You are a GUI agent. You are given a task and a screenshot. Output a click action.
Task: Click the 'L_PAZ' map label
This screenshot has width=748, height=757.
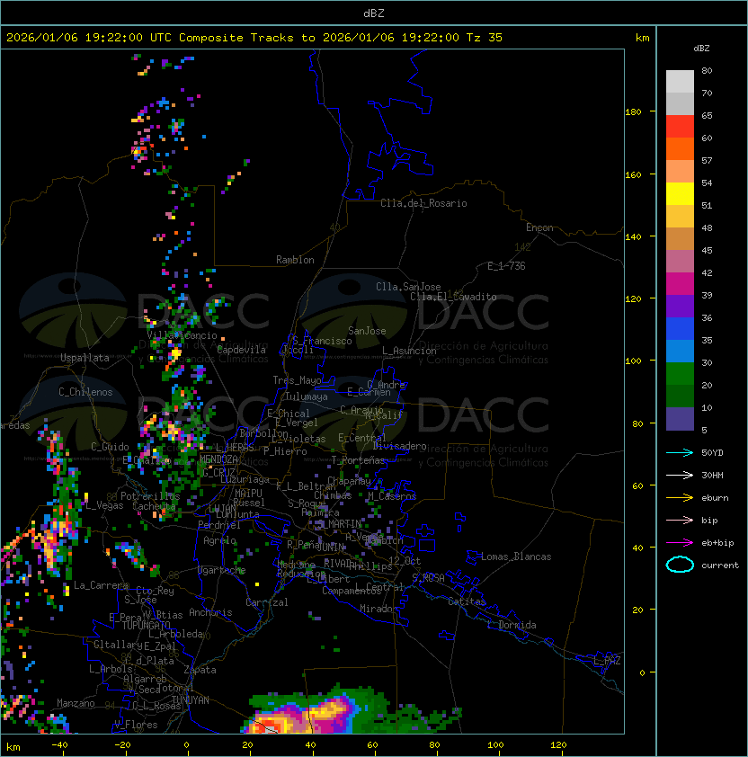[x=607, y=661]
